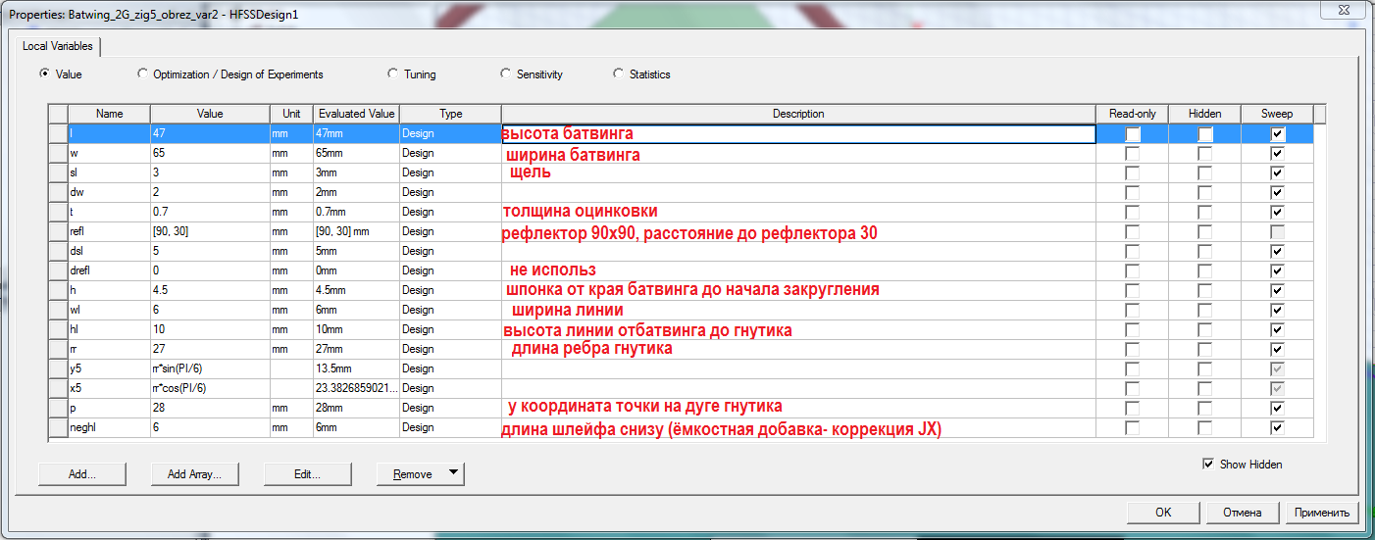The height and width of the screenshot is (540, 1375).
Task: Click the Edit... button
Action: pos(308,474)
